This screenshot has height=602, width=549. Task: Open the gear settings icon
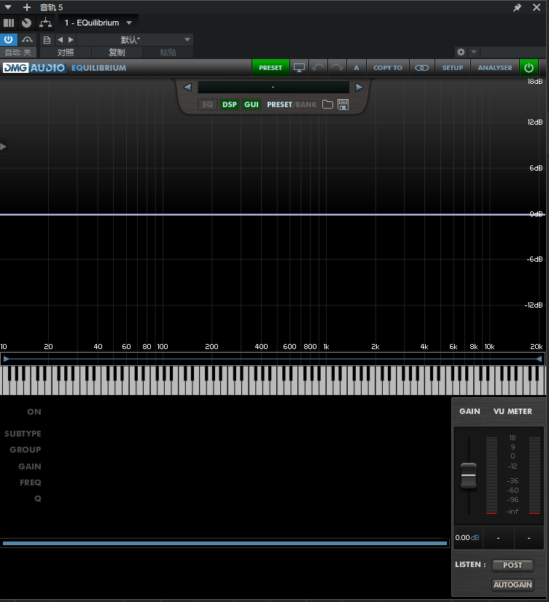(461, 52)
